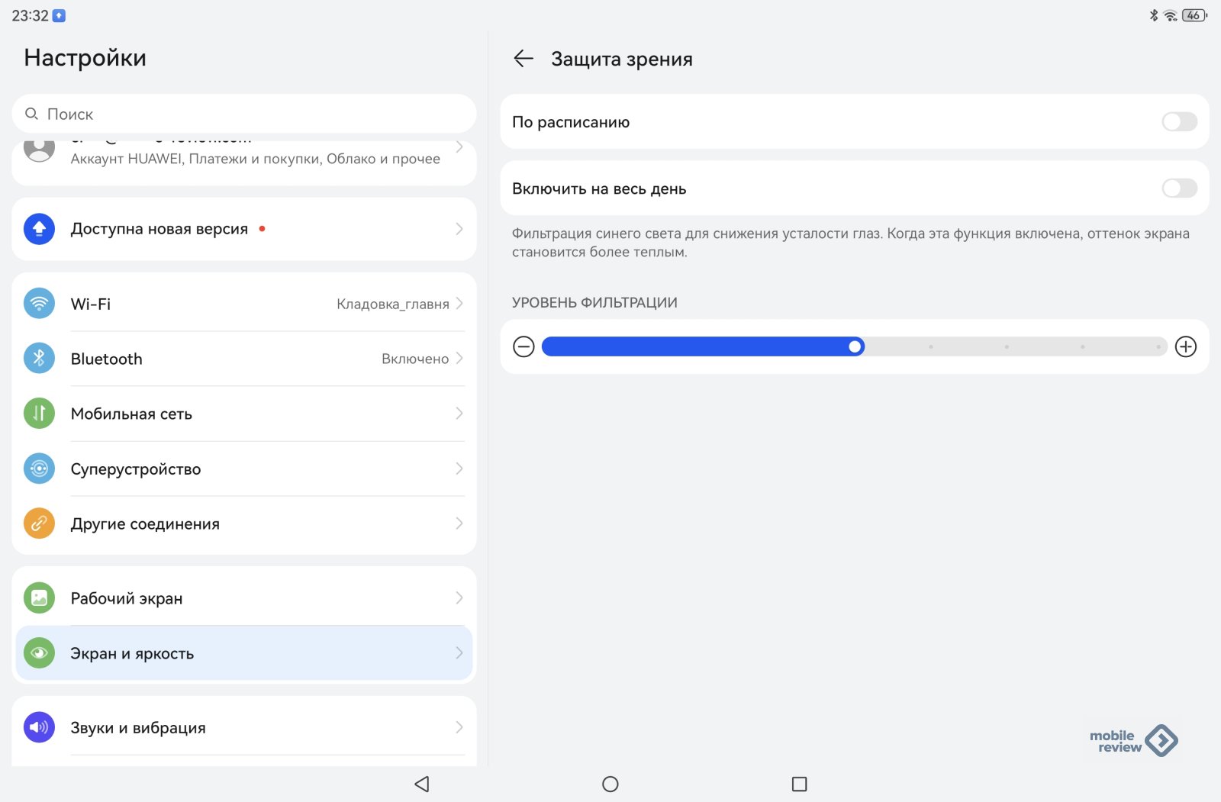Image resolution: width=1221 pixels, height=802 pixels.
Task: Tap the minus icon to decrease filtration level
Action: [524, 347]
